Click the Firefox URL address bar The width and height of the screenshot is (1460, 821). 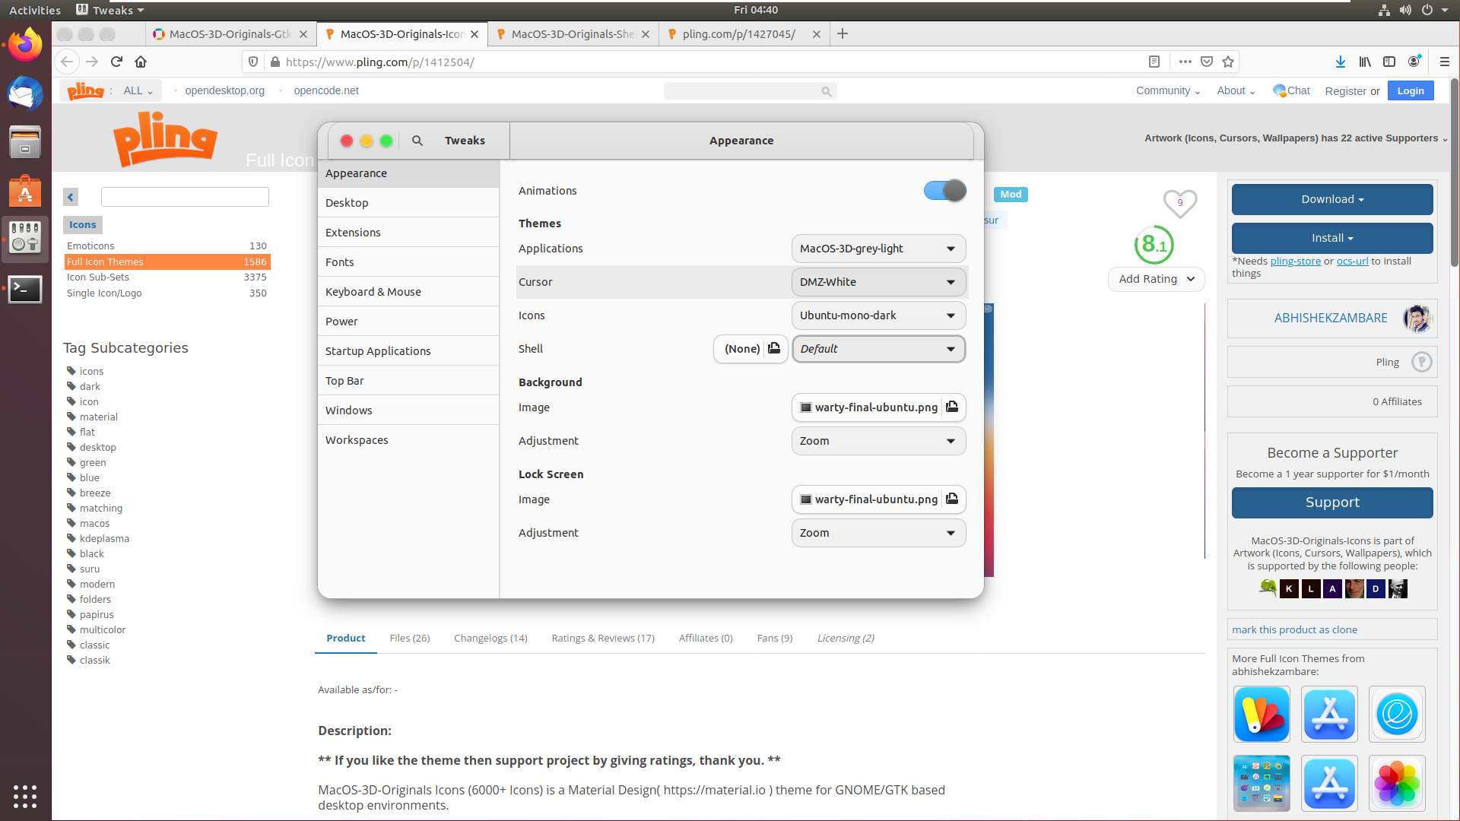[x=707, y=62]
